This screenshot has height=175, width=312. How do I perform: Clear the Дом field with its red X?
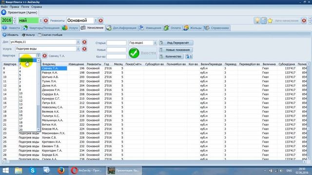click(84, 42)
